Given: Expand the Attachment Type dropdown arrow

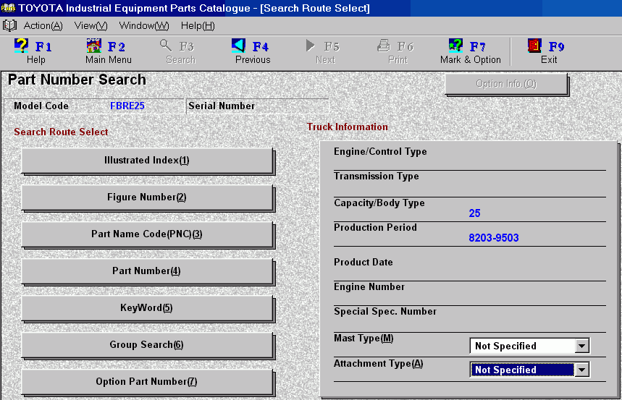Looking at the screenshot, I should click(x=582, y=370).
